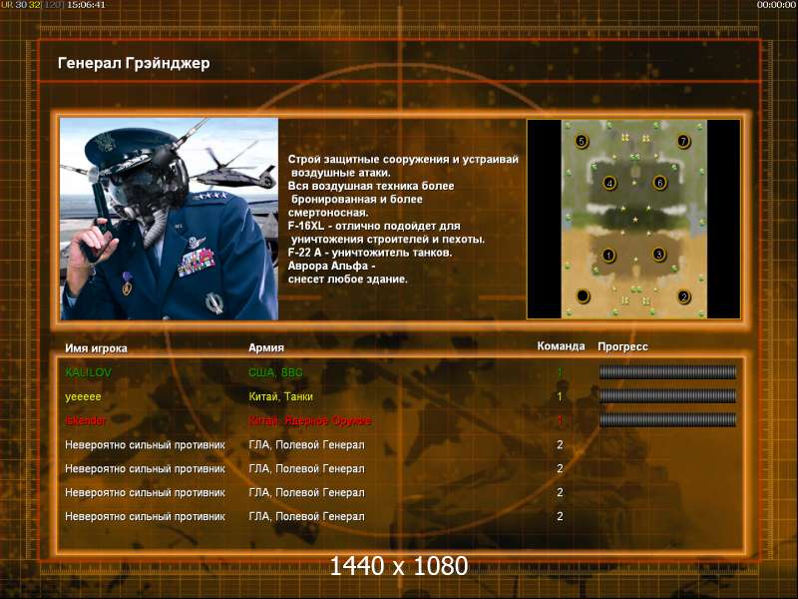Select start position marker 3 on minimap
Viewport: 798px width, 599px height.
point(658,254)
